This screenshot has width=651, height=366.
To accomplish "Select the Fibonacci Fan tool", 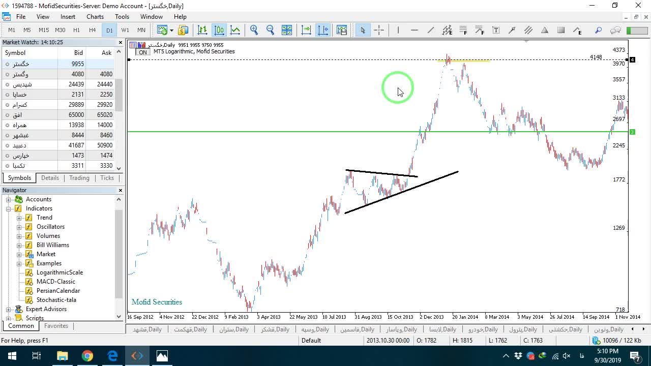I will (480, 30).
